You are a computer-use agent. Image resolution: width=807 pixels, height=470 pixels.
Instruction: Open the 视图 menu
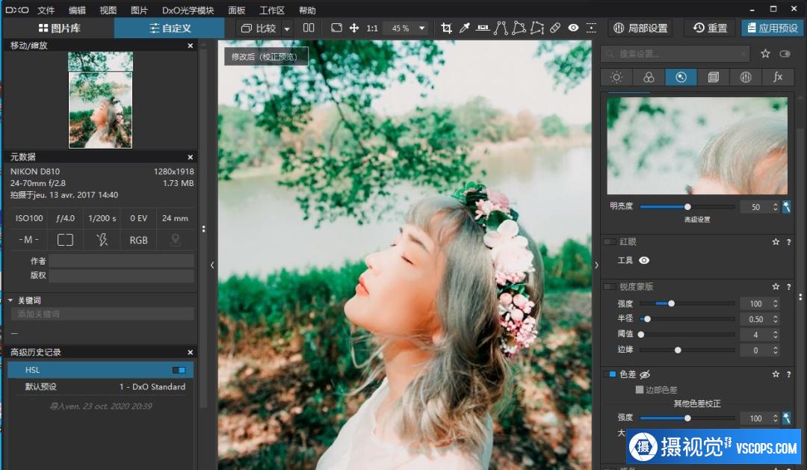(x=108, y=10)
